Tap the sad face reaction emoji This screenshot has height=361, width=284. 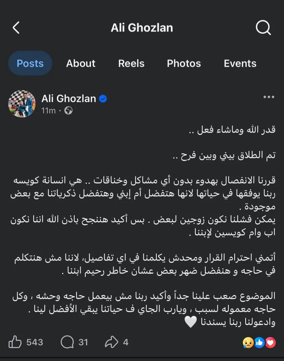pyautogui.click(x=248, y=342)
